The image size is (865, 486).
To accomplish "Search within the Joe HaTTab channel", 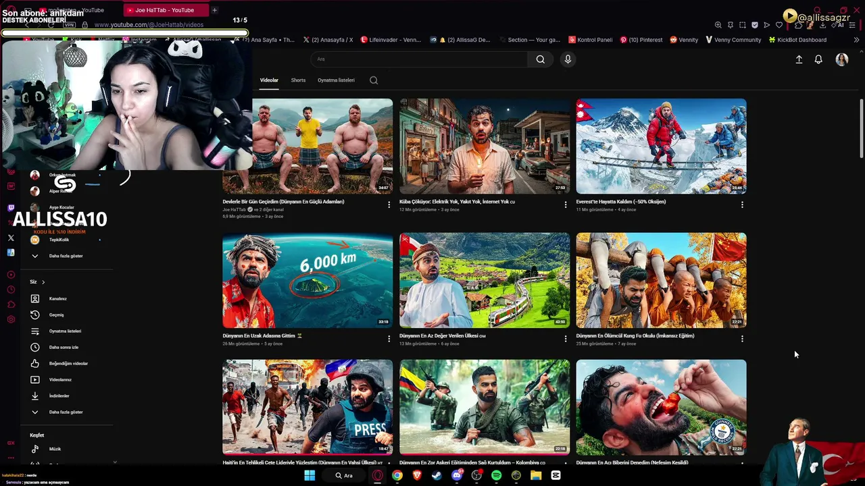I will tap(374, 80).
